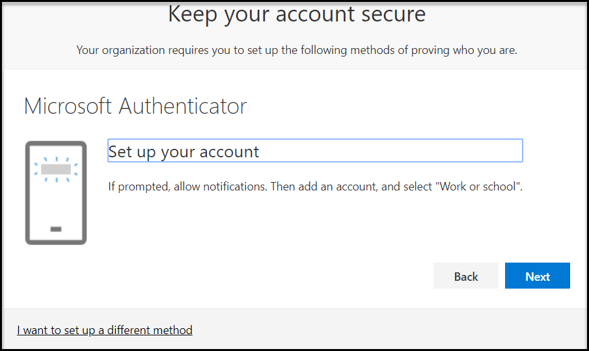Click the 'If prompted, allow notifications' instruction line
Viewport: 589px width, 351px height.
(315, 187)
